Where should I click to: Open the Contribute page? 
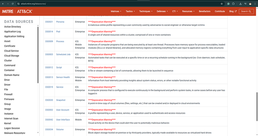[x=220, y=11]
